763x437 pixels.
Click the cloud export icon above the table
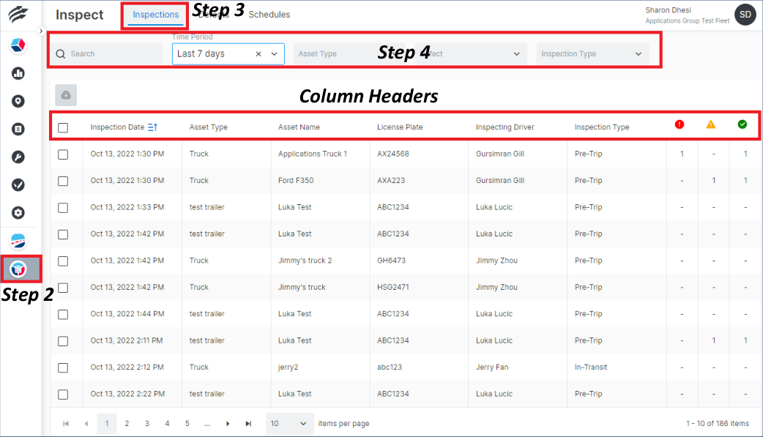[65, 94]
